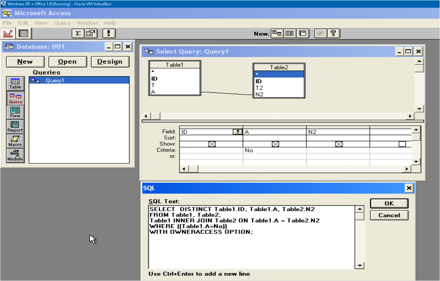The image size is (440, 281).
Task: Cancel the SQL dialog
Action: [389, 215]
